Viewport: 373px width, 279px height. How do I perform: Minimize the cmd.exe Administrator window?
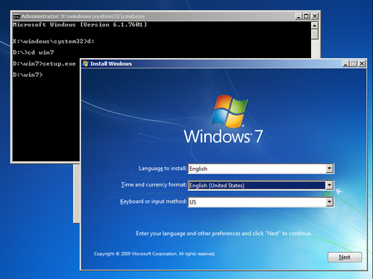pos(298,16)
